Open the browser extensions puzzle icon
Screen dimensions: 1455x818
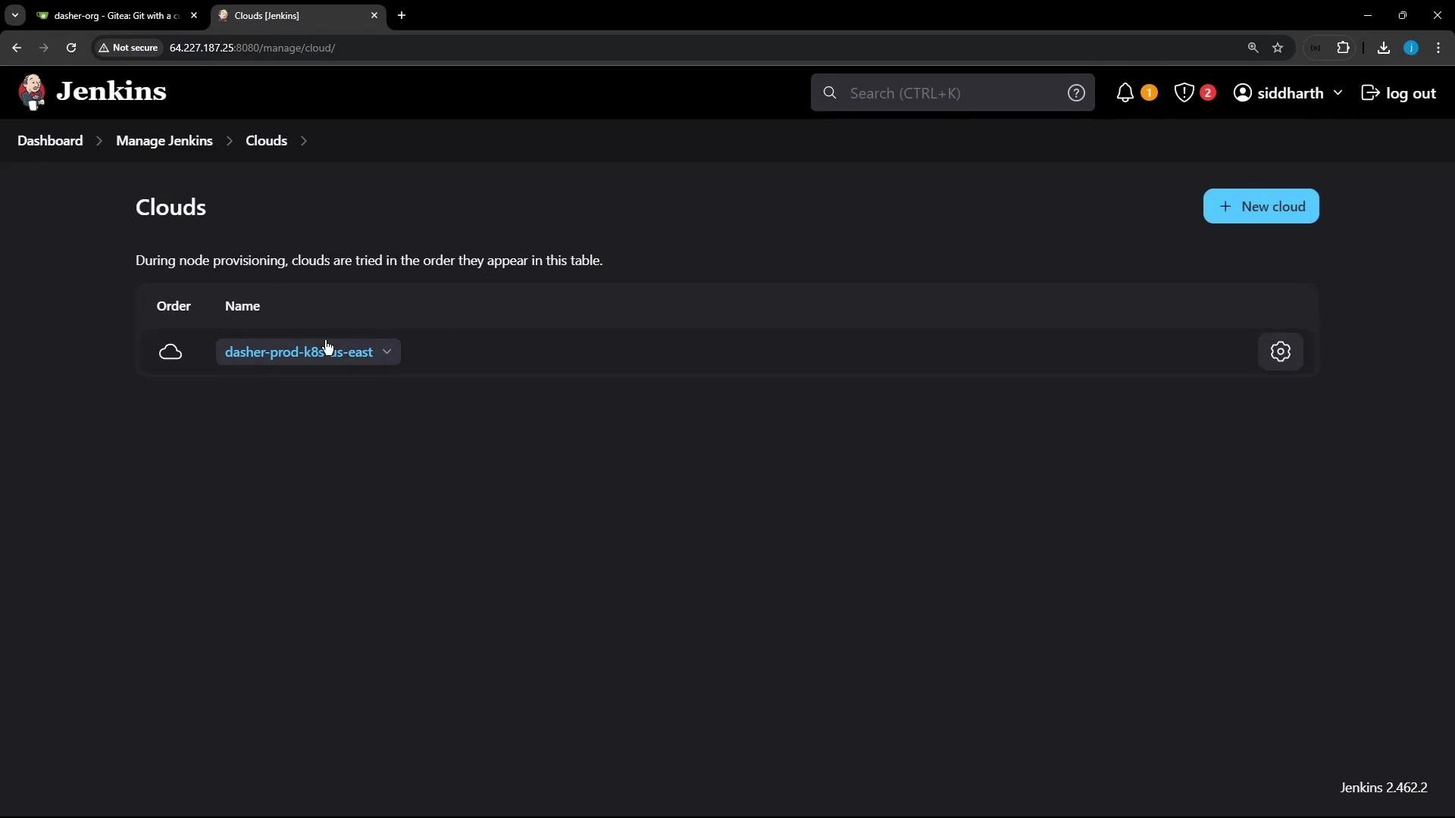click(x=1344, y=48)
